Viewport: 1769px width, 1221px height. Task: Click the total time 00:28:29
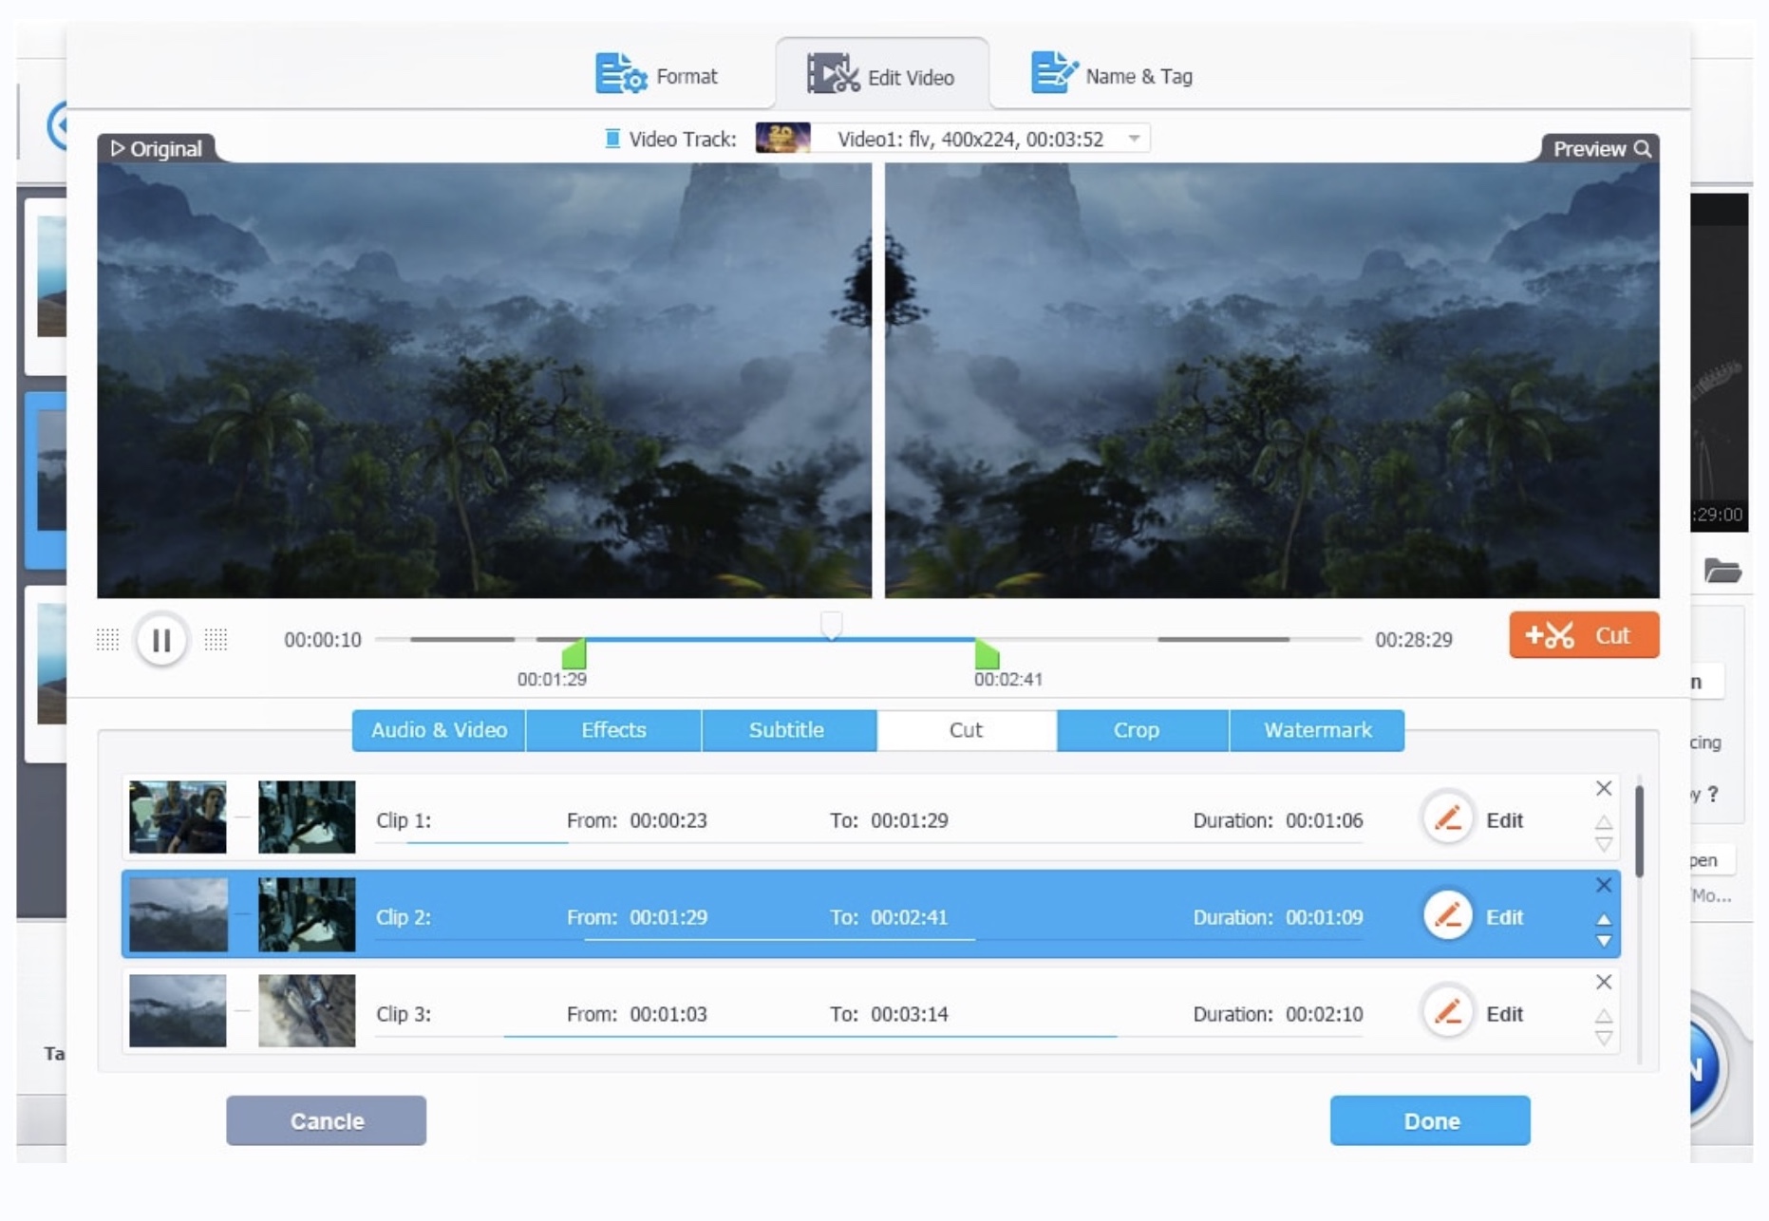[1414, 640]
